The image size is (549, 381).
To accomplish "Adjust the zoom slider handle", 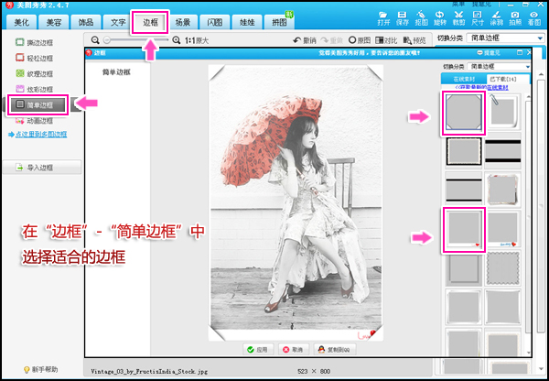I will pyautogui.click(x=107, y=40).
